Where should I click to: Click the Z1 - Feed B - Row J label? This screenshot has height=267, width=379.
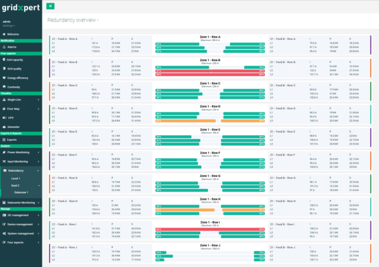283,248
